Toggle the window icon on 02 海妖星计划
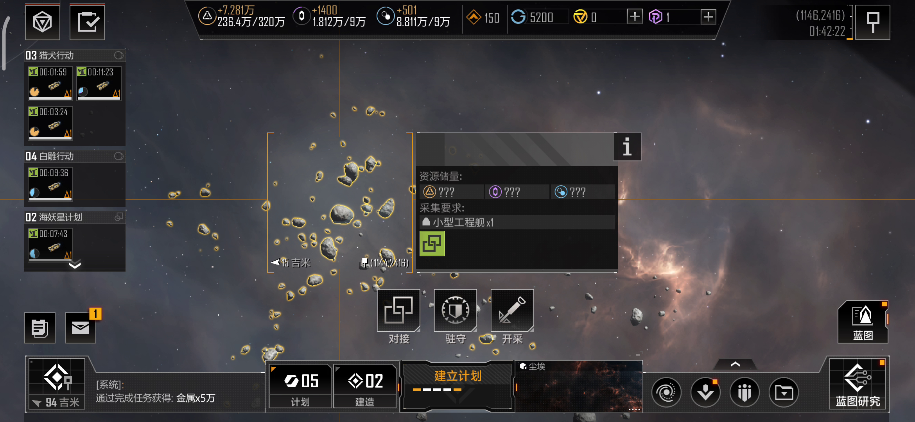915x422 pixels. [x=119, y=217]
